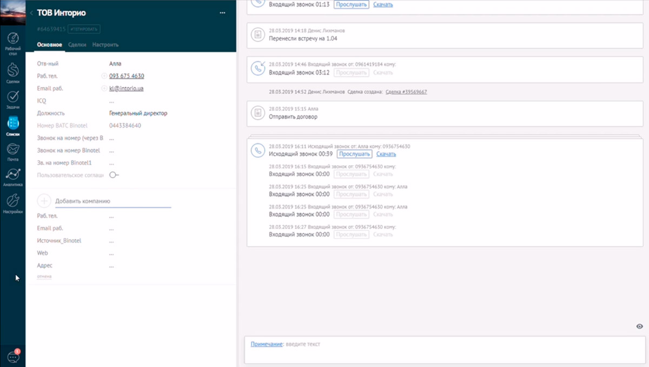The height and width of the screenshot is (367, 649).
Task: Click the Источник_Binotel field value
Action: click(x=111, y=241)
